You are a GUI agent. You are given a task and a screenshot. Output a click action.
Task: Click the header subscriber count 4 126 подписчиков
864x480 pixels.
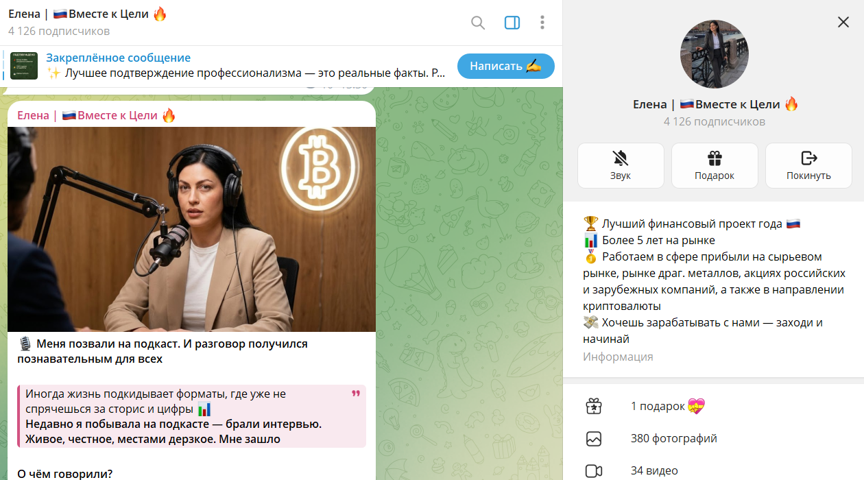pos(59,32)
